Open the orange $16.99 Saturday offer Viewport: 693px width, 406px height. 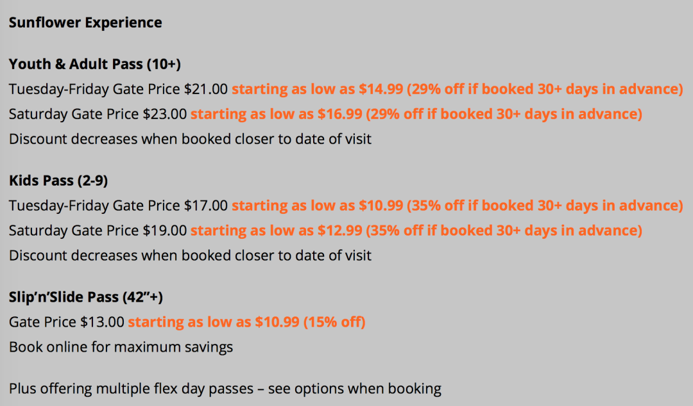click(x=277, y=115)
